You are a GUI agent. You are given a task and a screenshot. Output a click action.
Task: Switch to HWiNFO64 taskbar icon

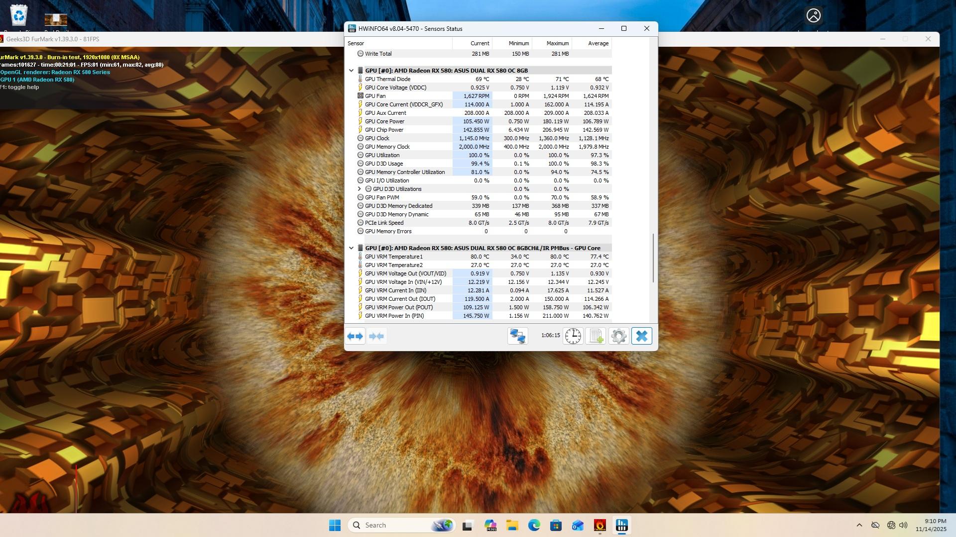[622, 525]
